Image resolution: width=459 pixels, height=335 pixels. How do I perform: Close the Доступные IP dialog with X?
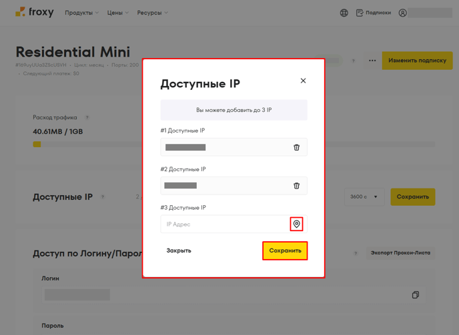click(x=304, y=81)
